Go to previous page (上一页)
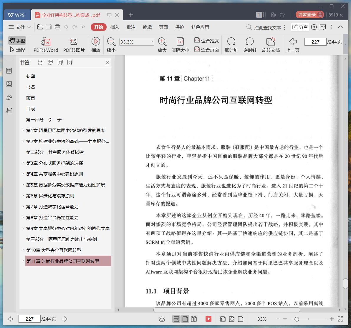 [x=293, y=45]
